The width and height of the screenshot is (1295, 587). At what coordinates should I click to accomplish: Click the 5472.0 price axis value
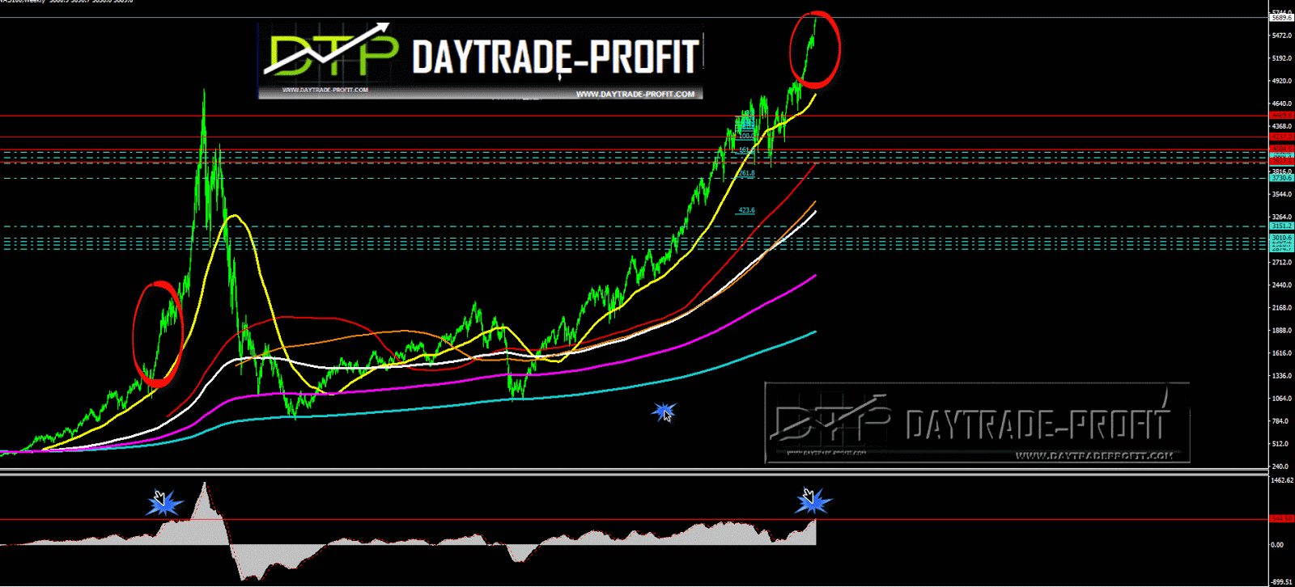[x=1281, y=36]
